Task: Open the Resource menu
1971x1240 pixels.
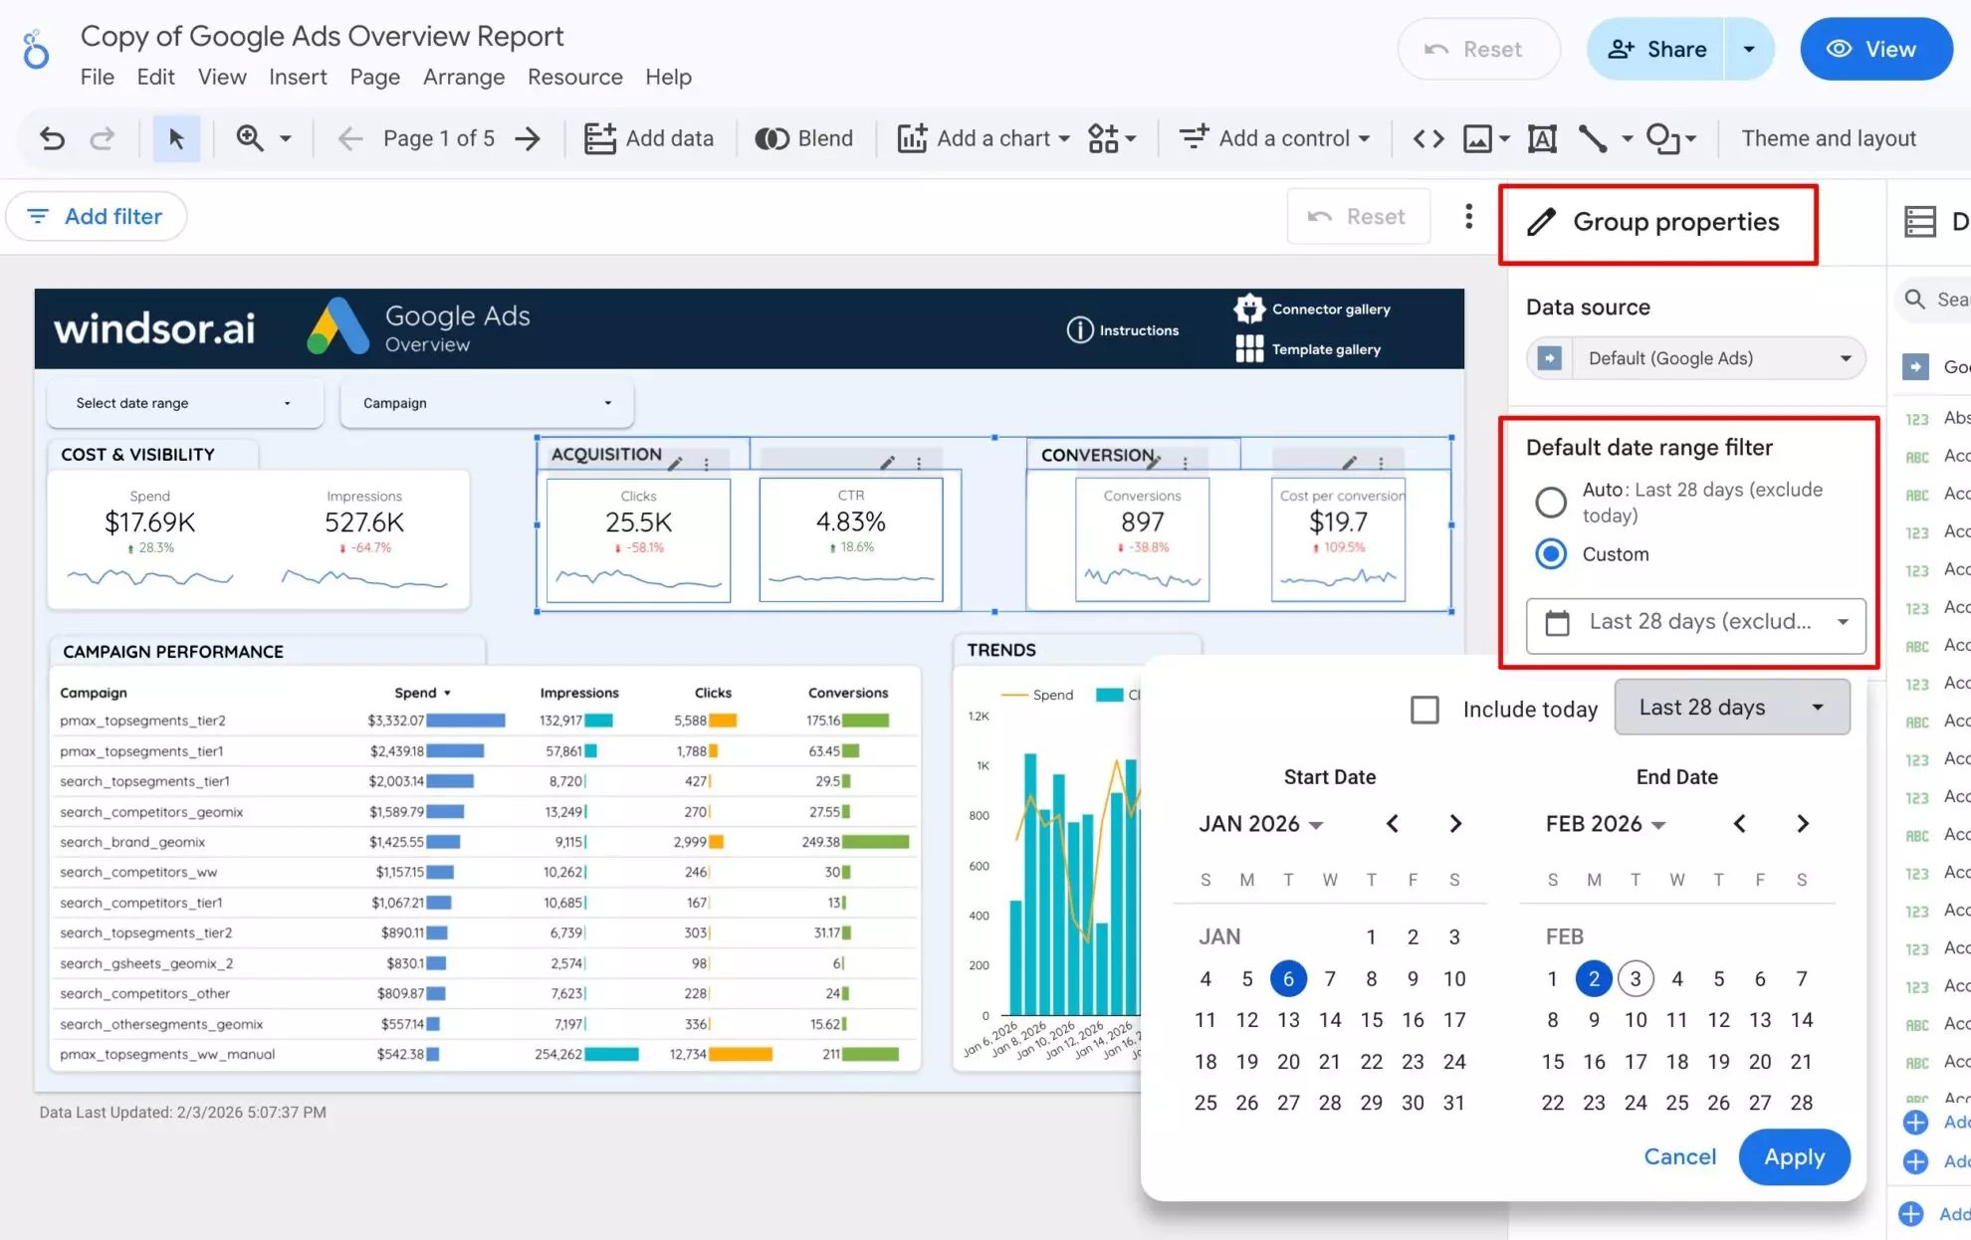Action: (x=574, y=77)
